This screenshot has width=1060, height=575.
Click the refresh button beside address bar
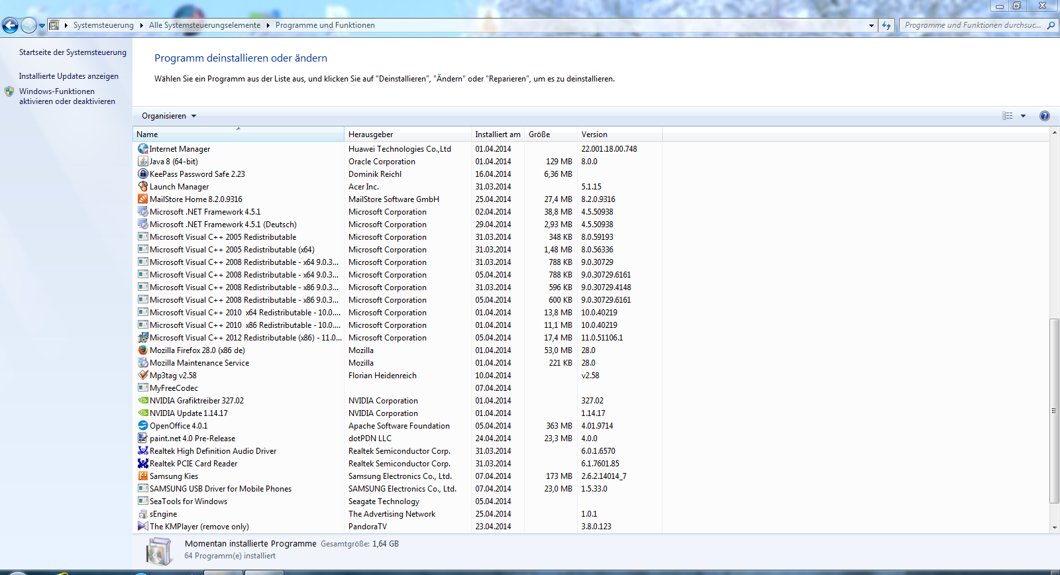(x=886, y=26)
